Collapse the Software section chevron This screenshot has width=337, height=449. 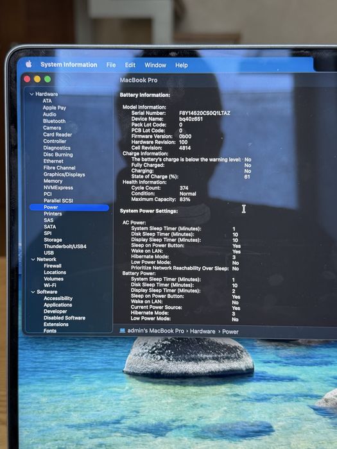(x=33, y=292)
